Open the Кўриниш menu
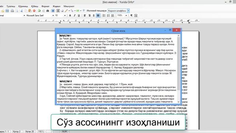 (23, 6)
